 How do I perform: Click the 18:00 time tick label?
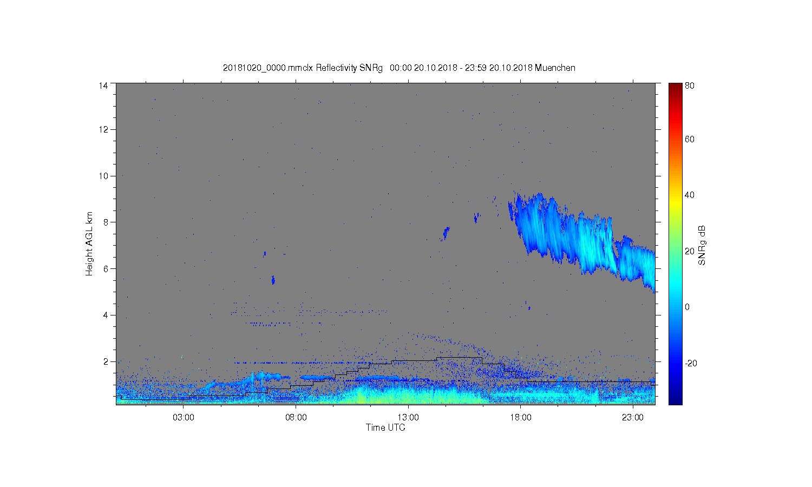pos(521,418)
